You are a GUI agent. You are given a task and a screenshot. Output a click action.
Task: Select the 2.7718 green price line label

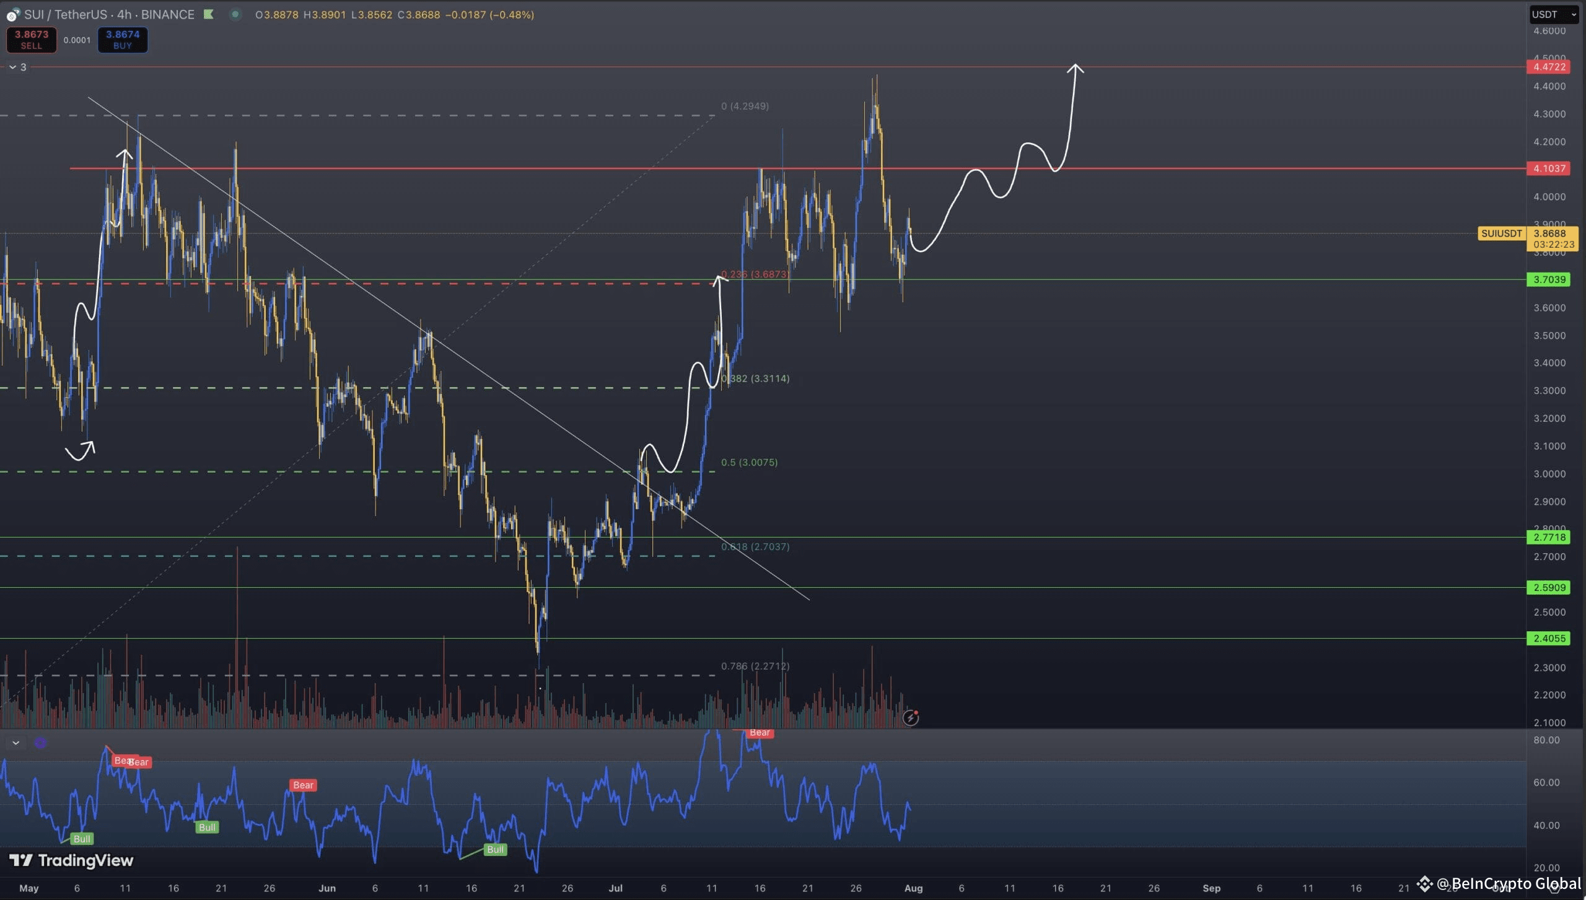pyautogui.click(x=1548, y=537)
